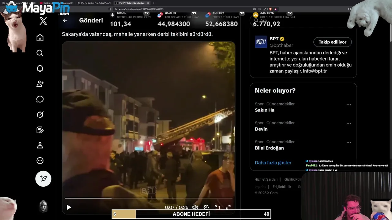Open the Bilal Erdoğan trending topic
392x220 pixels.
point(269,148)
